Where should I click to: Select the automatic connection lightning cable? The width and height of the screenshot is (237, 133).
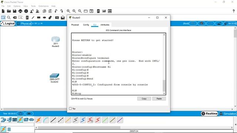click(39, 120)
